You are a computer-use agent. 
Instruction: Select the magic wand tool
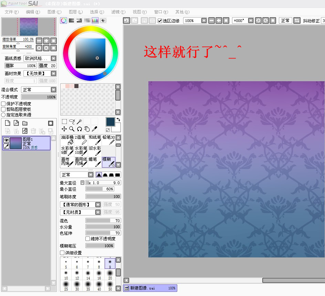point(80,121)
